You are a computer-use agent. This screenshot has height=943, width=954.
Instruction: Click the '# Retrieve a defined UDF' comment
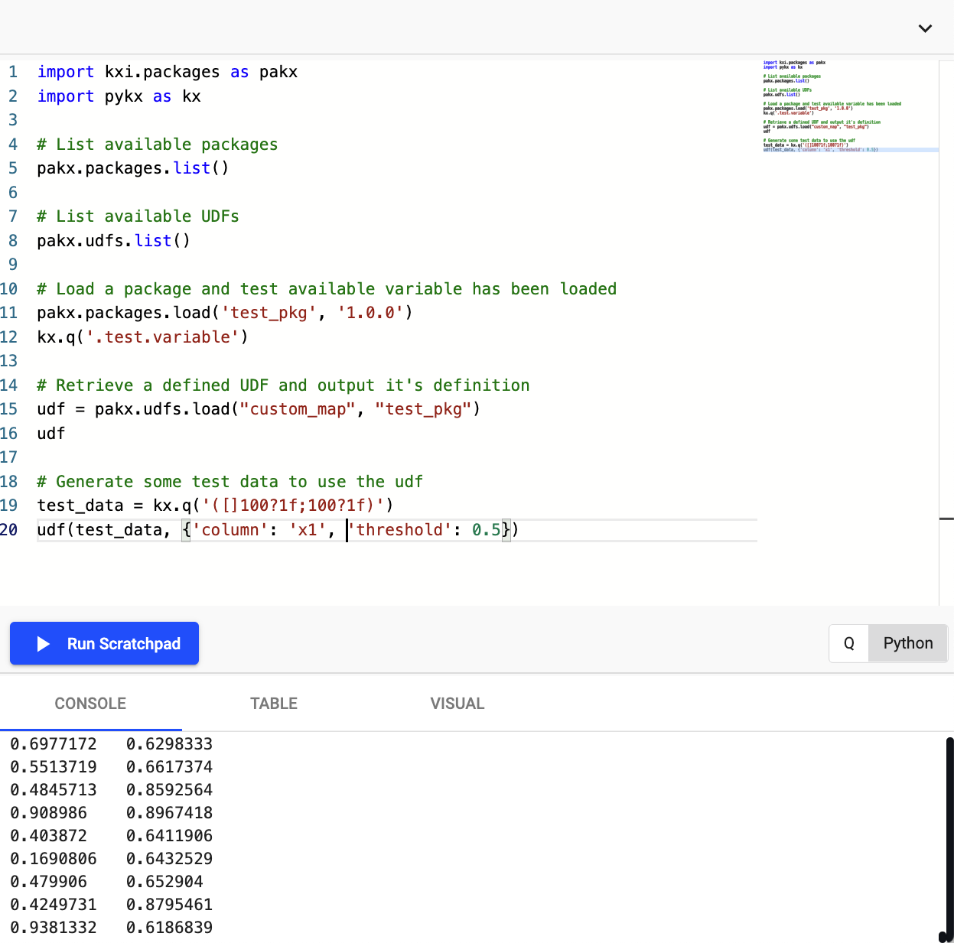pos(283,385)
